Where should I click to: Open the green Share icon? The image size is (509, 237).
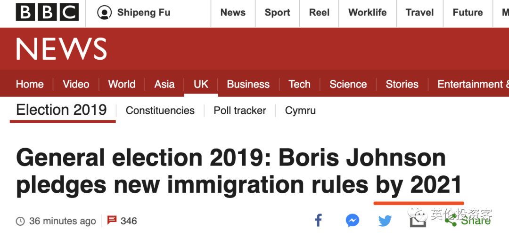(452, 220)
